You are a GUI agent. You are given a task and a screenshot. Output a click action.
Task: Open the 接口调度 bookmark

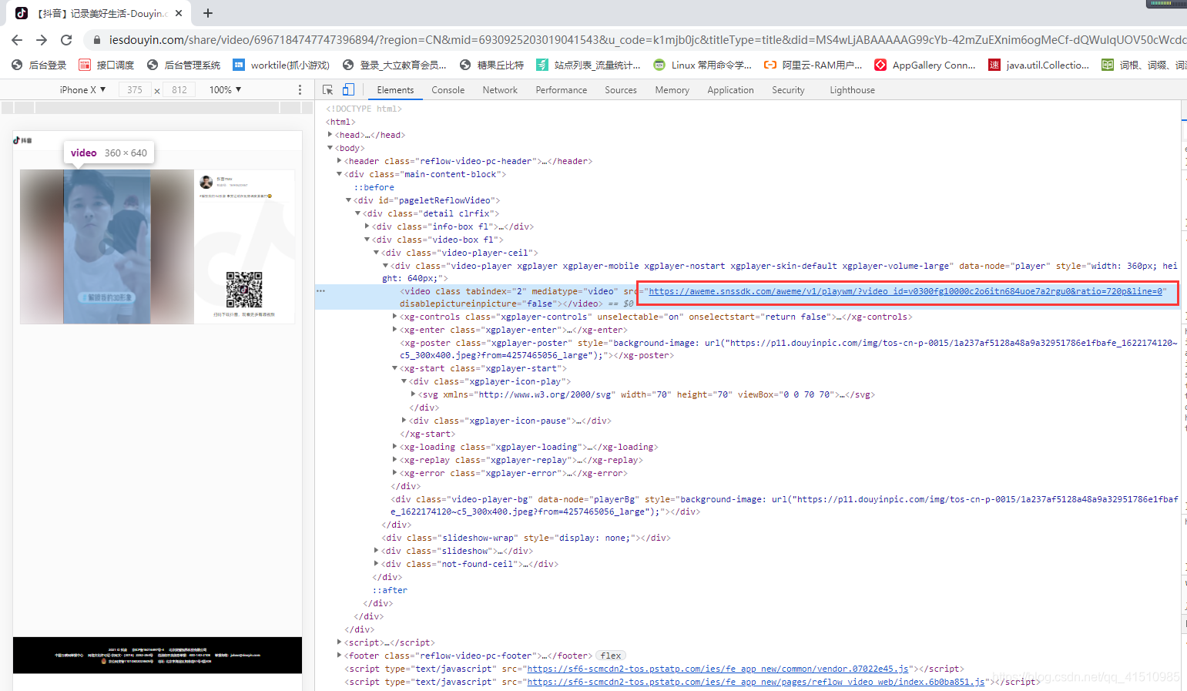[x=106, y=65]
